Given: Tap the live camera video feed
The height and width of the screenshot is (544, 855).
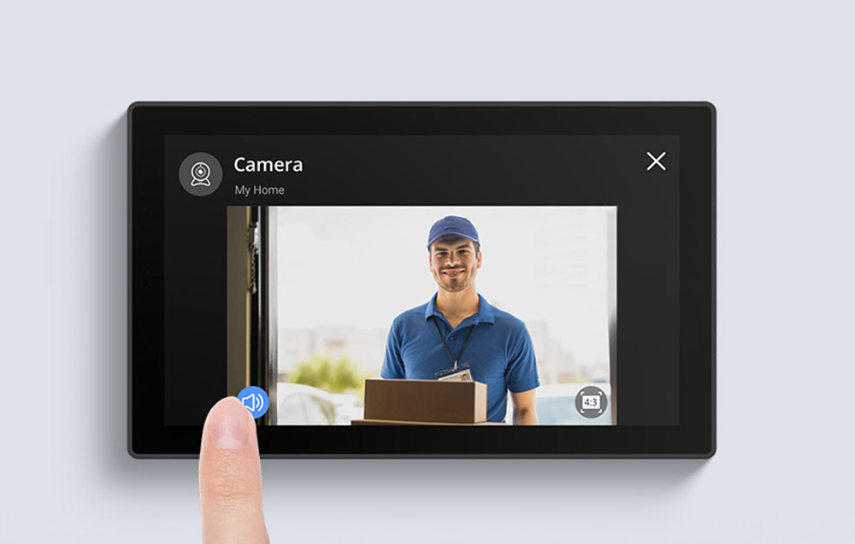Looking at the screenshot, I should (422, 315).
